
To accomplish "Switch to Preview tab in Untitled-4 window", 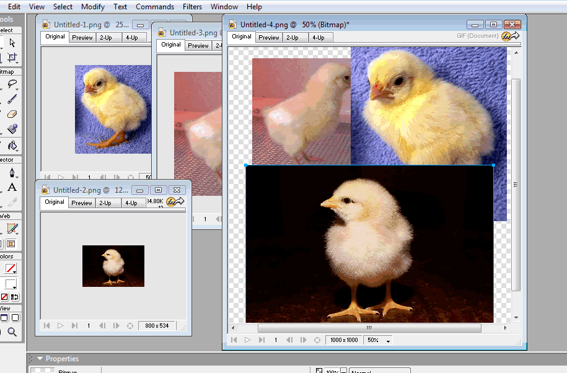I will tap(268, 37).
